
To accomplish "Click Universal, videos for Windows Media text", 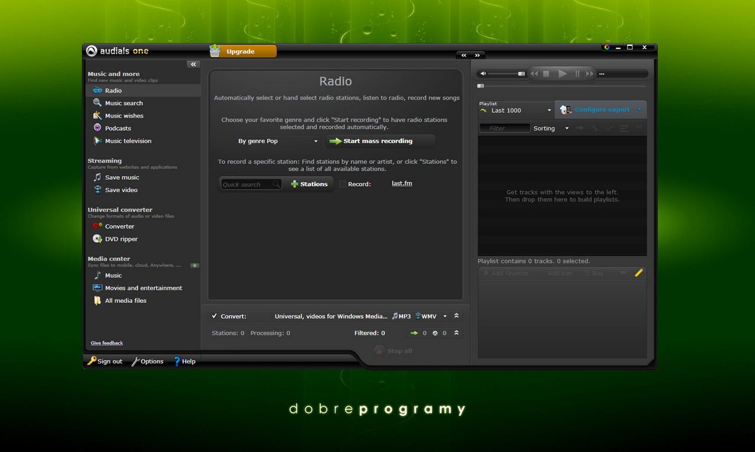I will [331, 316].
